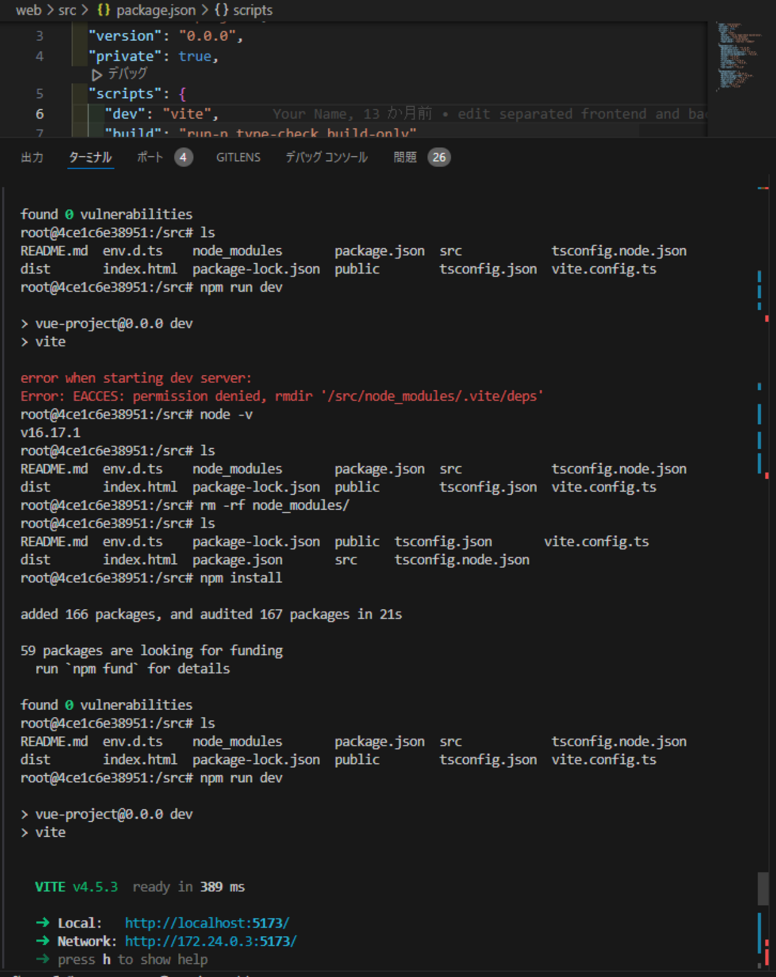Click the debug play triangle above scripts

pos(96,75)
